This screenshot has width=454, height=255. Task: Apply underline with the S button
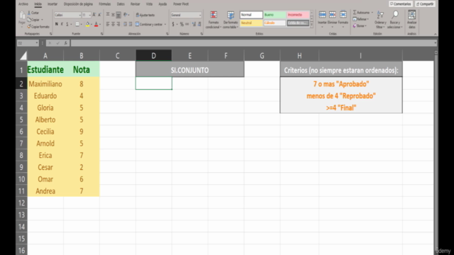[x=67, y=24]
